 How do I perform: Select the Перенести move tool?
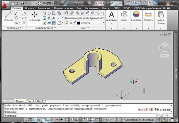point(34,16)
